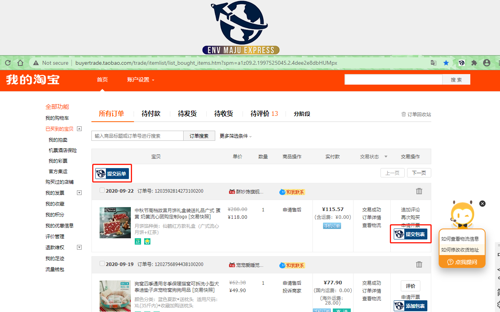
Task: Switch to the 待付款 tab
Action: [151, 114]
